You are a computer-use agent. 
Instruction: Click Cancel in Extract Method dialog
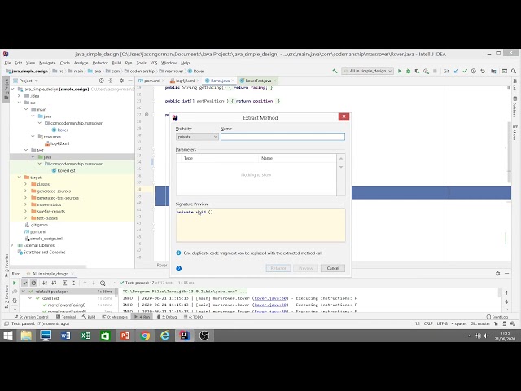tap(333, 268)
